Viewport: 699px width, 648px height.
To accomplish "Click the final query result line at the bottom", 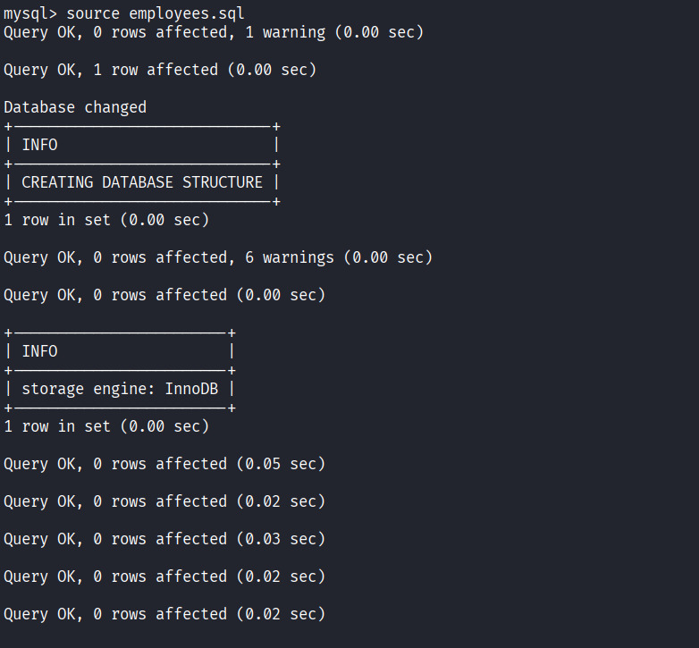I will [x=164, y=614].
